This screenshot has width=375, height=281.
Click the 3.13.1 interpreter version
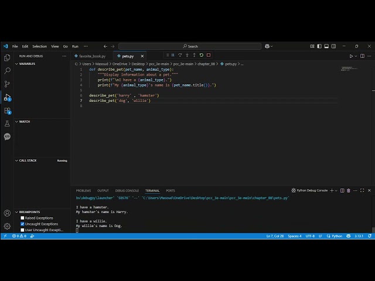pos(359,236)
